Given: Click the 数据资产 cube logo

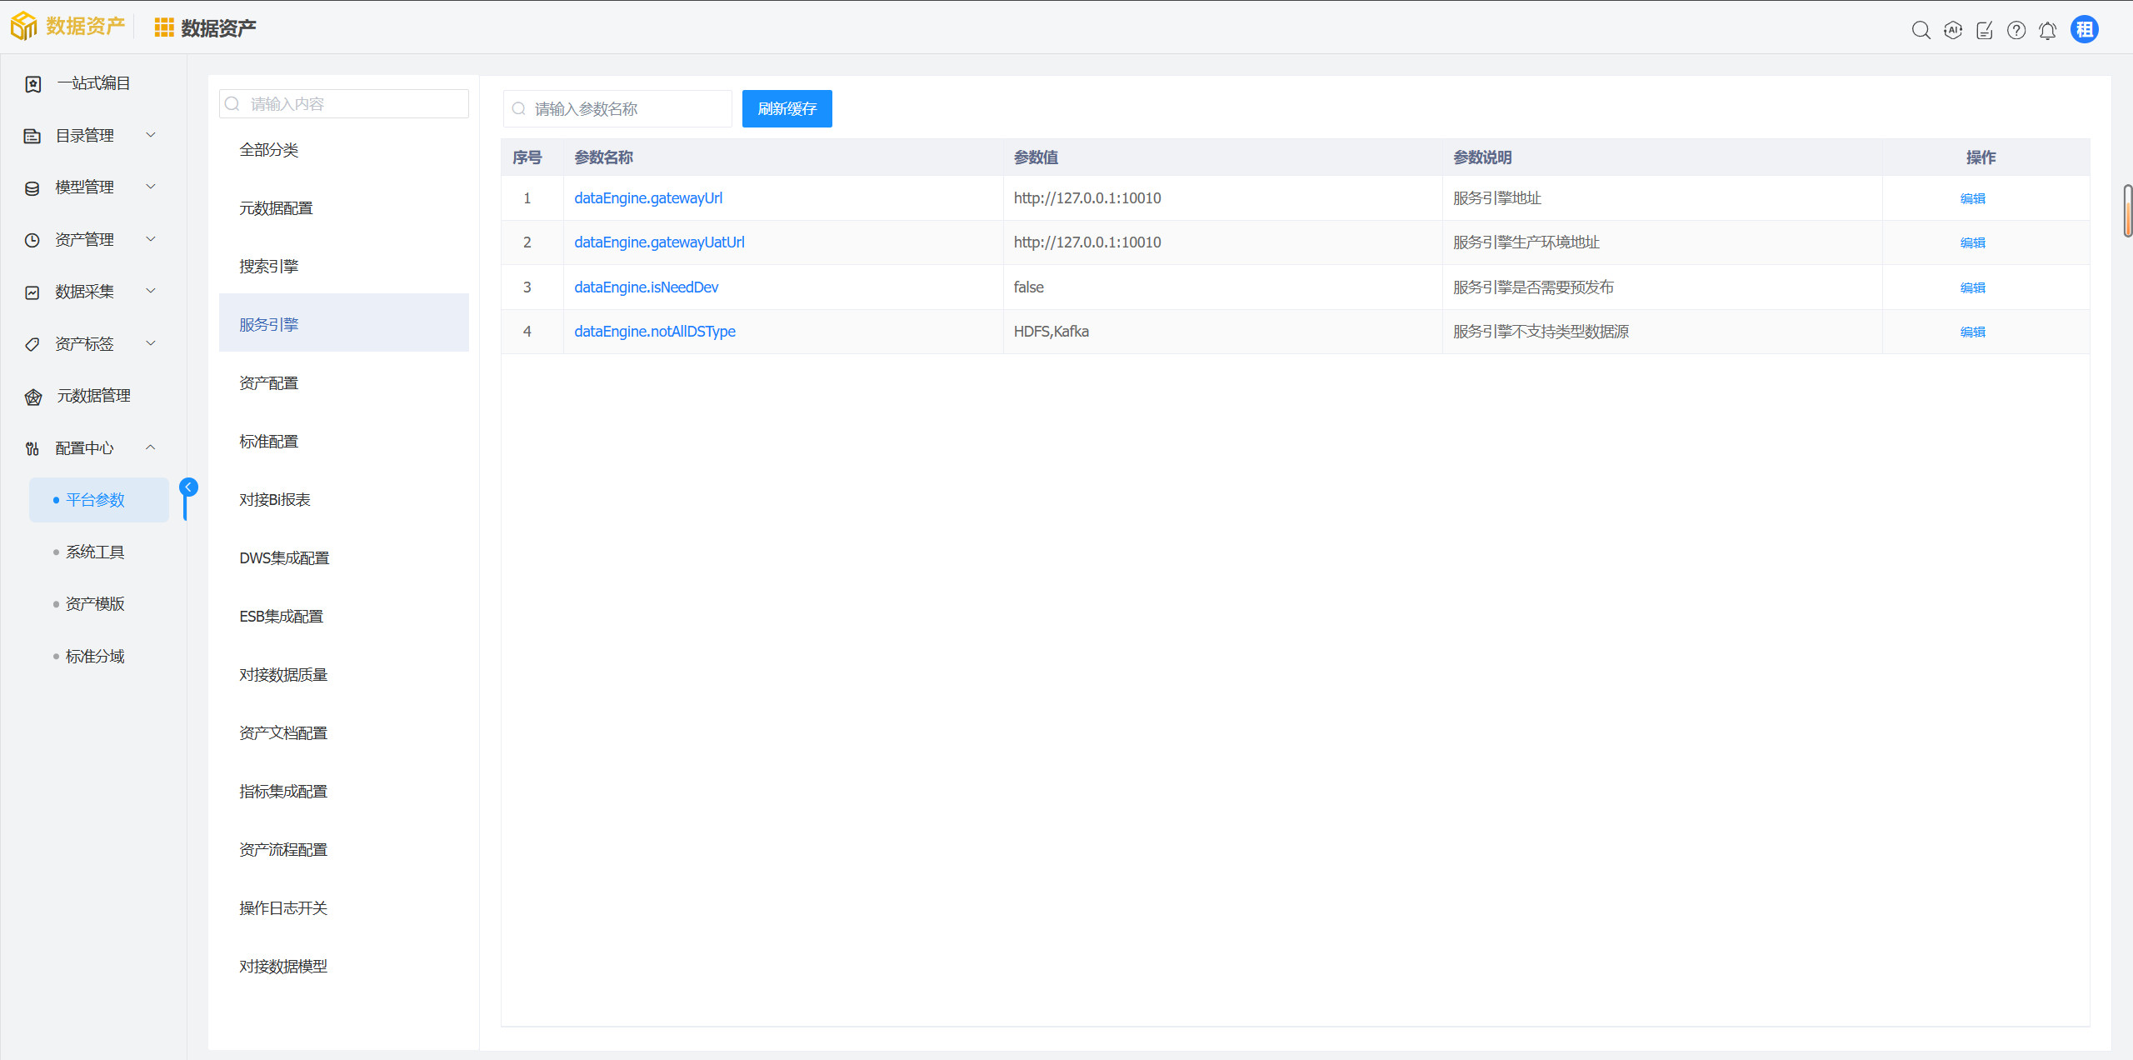Looking at the screenshot, I should click(x=23, y=27).
